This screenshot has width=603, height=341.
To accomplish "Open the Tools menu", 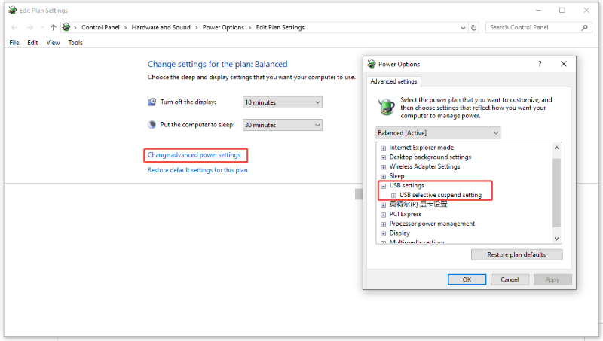I will pyautogui.click(x=75, y=43).
